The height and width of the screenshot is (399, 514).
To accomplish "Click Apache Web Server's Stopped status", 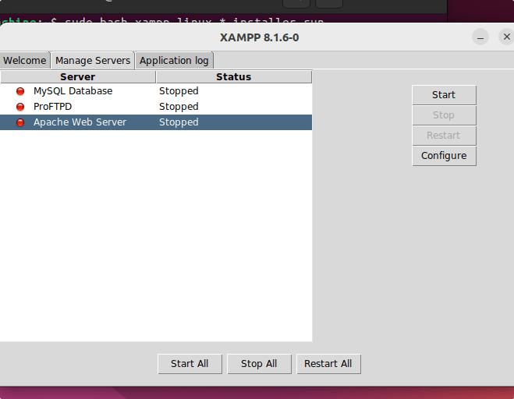I will [179, 122].
